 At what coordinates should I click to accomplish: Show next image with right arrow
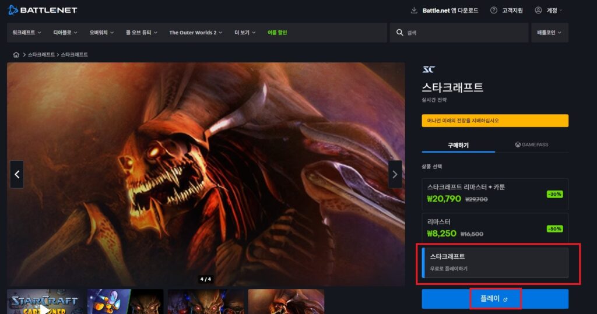395,174
